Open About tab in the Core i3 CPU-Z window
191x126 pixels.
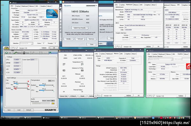point(49,6)
